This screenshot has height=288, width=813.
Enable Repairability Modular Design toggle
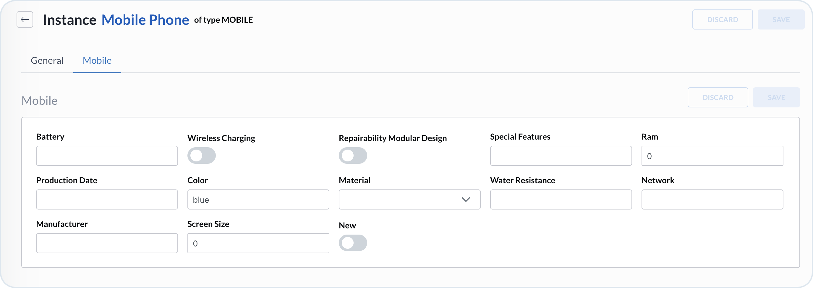(x=353, y=156)
